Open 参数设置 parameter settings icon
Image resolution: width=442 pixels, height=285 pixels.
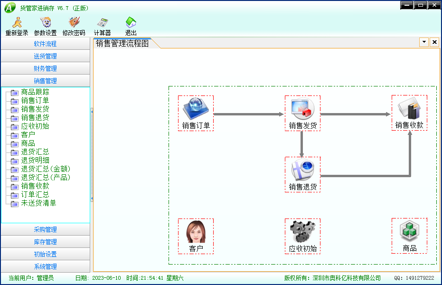pyautogui.click(x=46, y=22)
